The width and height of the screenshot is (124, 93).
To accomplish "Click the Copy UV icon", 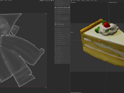I will click(x=55, y=47).
